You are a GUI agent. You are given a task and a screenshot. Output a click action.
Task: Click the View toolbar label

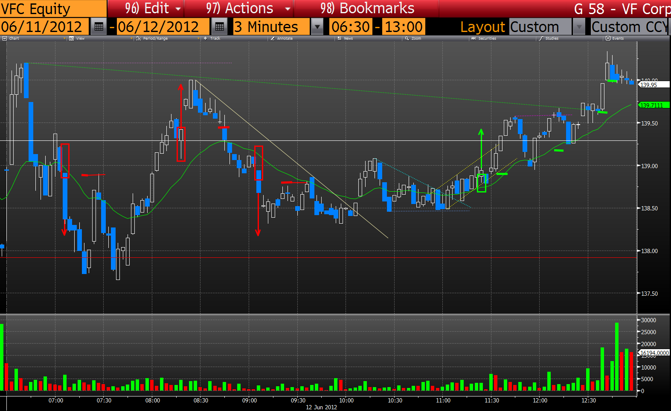pyautogui.click(x=81, y=38)
